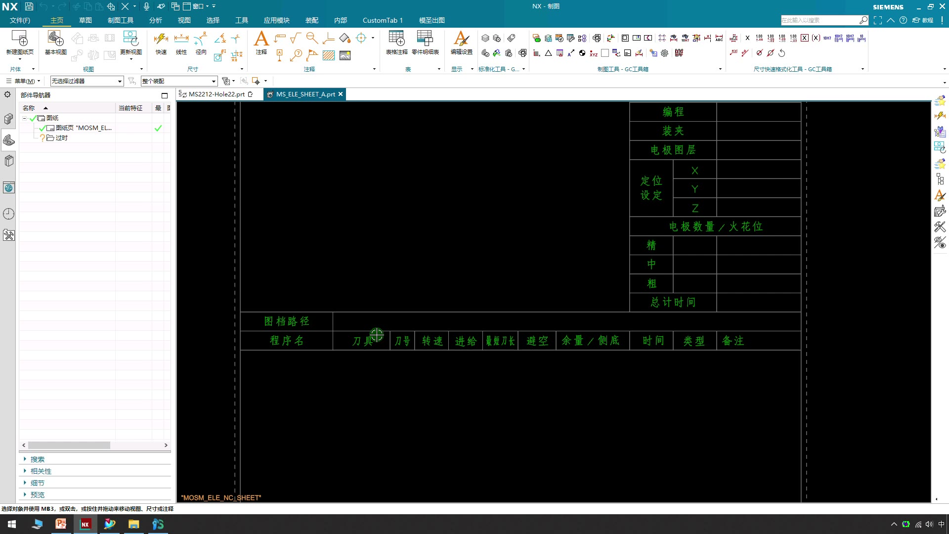
Task: Select the Feature Control Frame tool
Action: coord(280,38)
